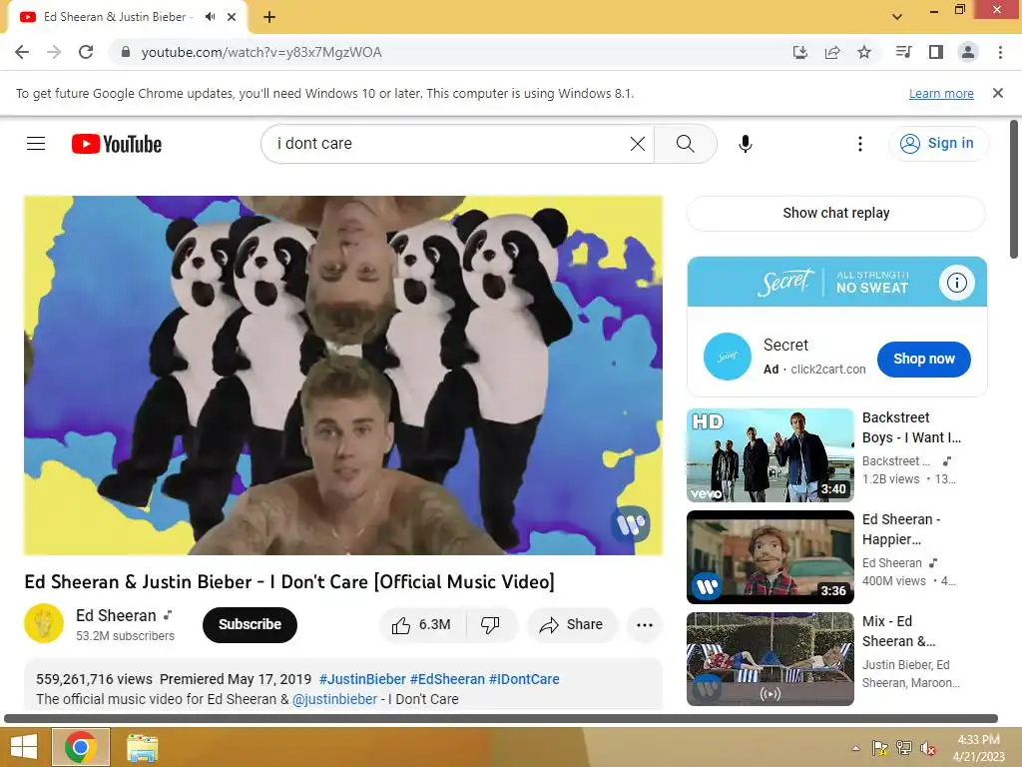Open clock showing 4:33 PM

click(x=978, y=748)
